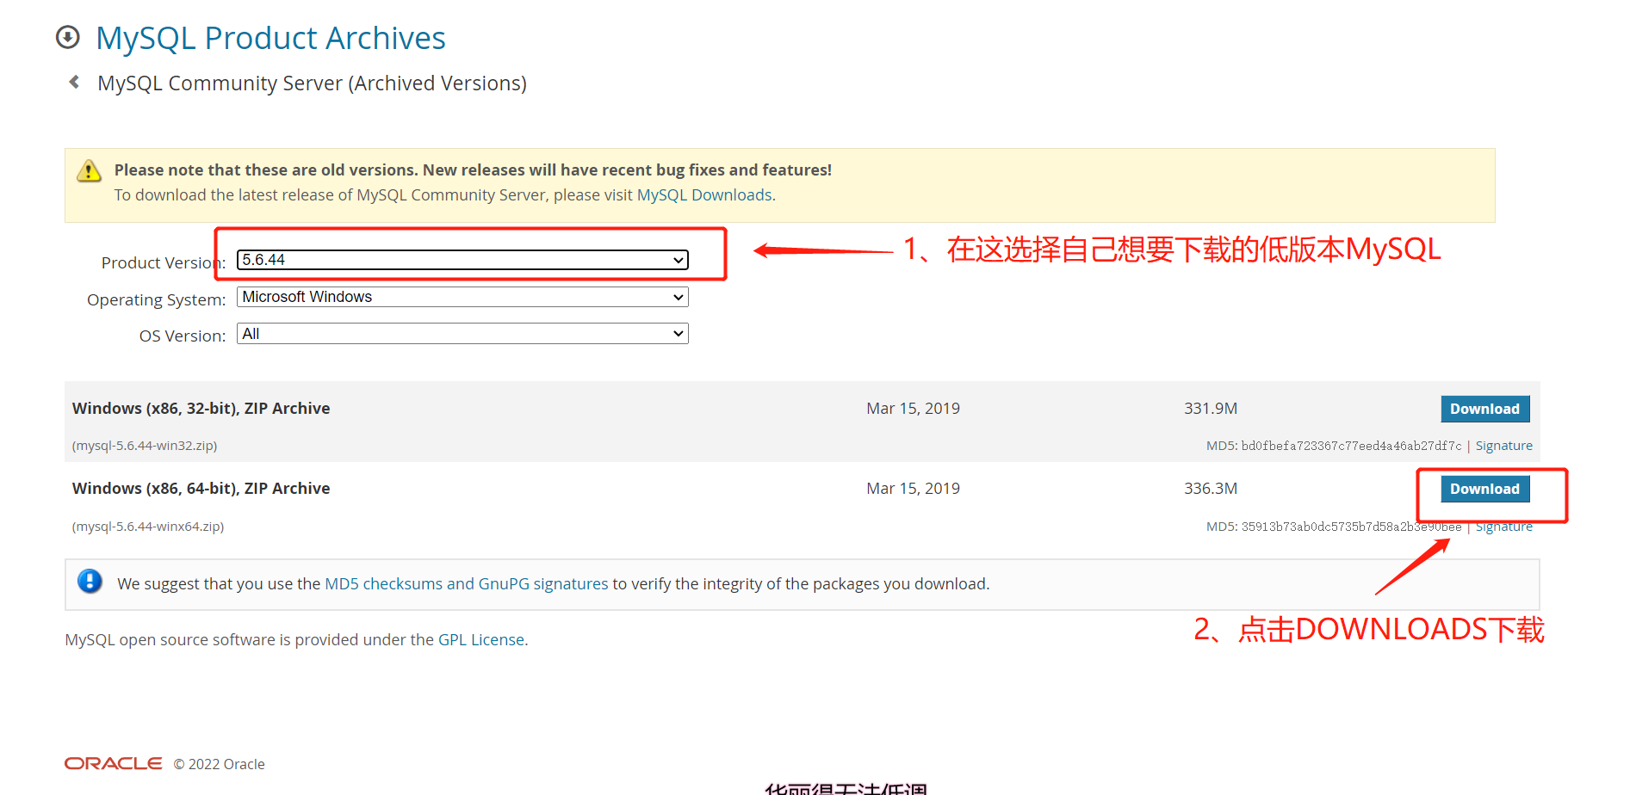Click the Mar 15, 2019 date for 32-bit archive
Viewport: 1630px width, 795px height.
(913, 409)
